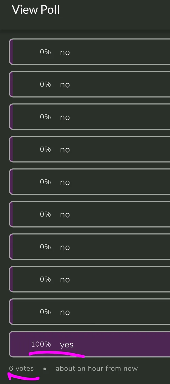Click the 0% label of the fifth option

pos(45,182)
